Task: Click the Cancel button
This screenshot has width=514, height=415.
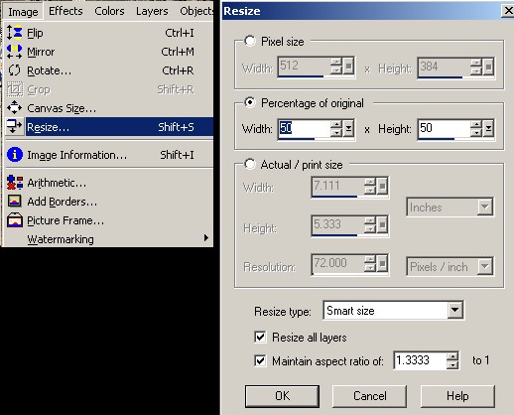Action: click(x=369, y=396)
